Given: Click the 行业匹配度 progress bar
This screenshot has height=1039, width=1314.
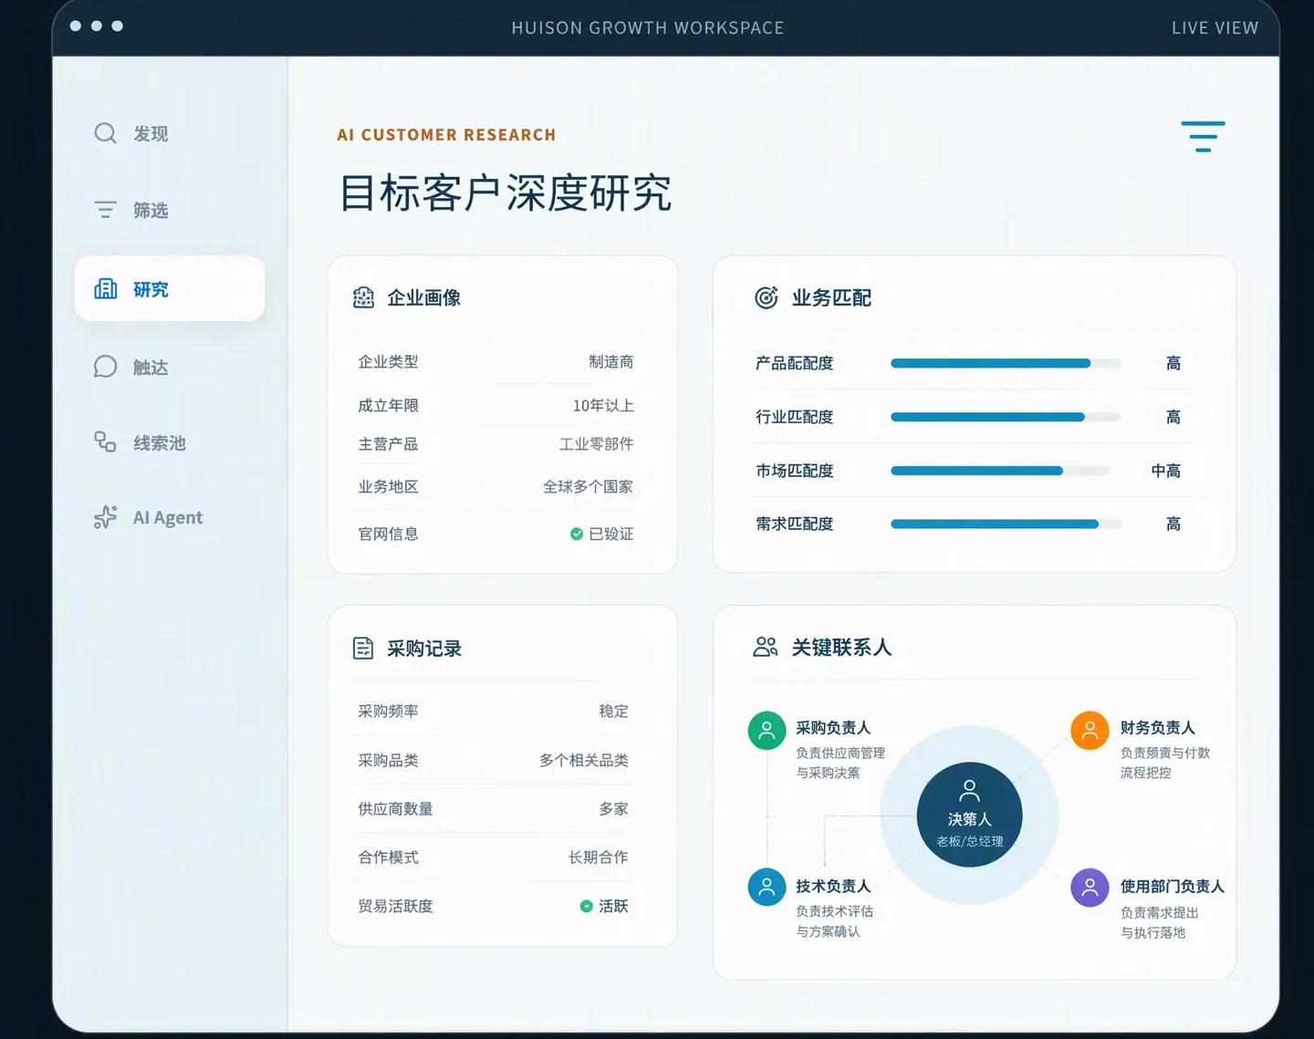Looking at the screenshot, I should click(x=1006, y=417).
